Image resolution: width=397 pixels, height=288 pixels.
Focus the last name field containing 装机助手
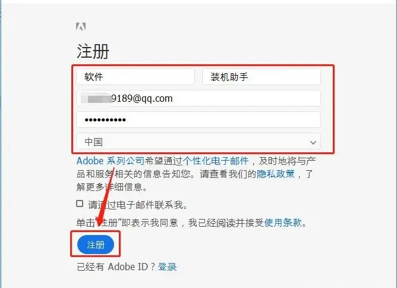coord(261,77)
